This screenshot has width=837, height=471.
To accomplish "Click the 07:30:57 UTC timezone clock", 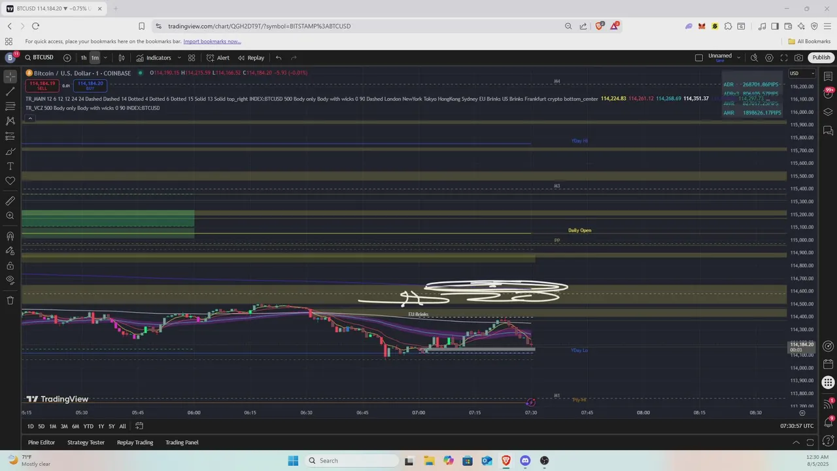I will coord(796,427).
